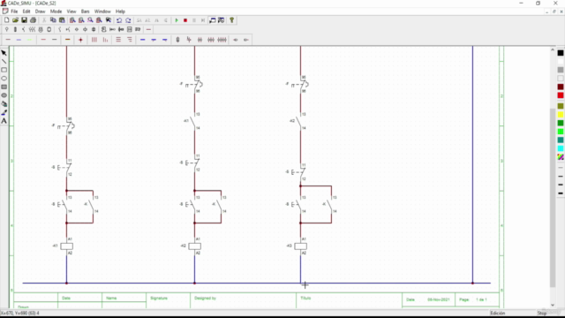Print the schematic using the printer icon

34,20
